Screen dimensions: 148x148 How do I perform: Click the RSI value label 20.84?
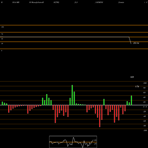tap(136, 43)
